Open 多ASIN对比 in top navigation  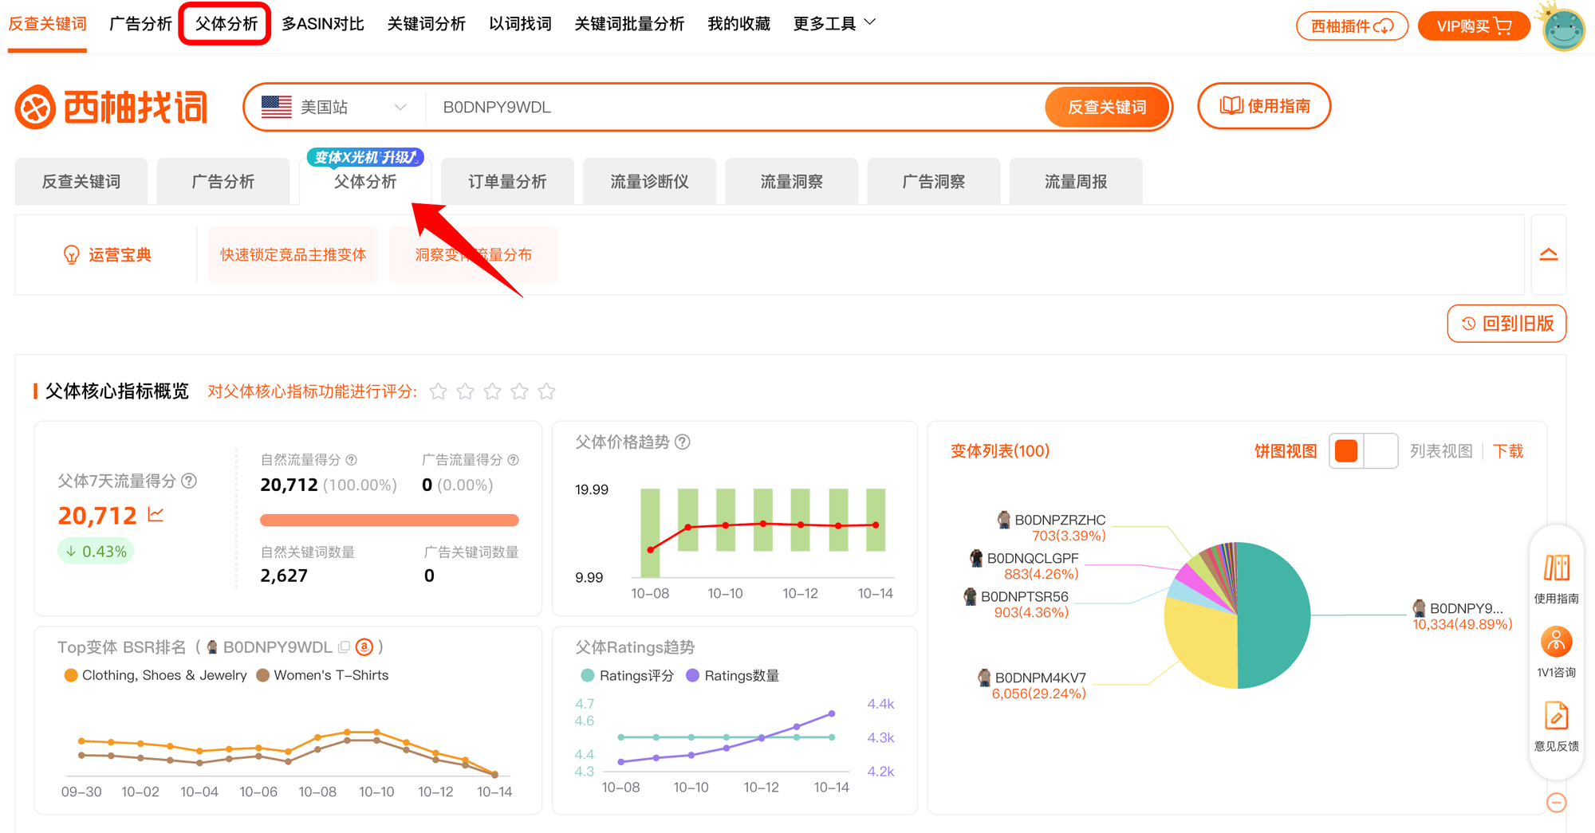click(x=323, y=24)
